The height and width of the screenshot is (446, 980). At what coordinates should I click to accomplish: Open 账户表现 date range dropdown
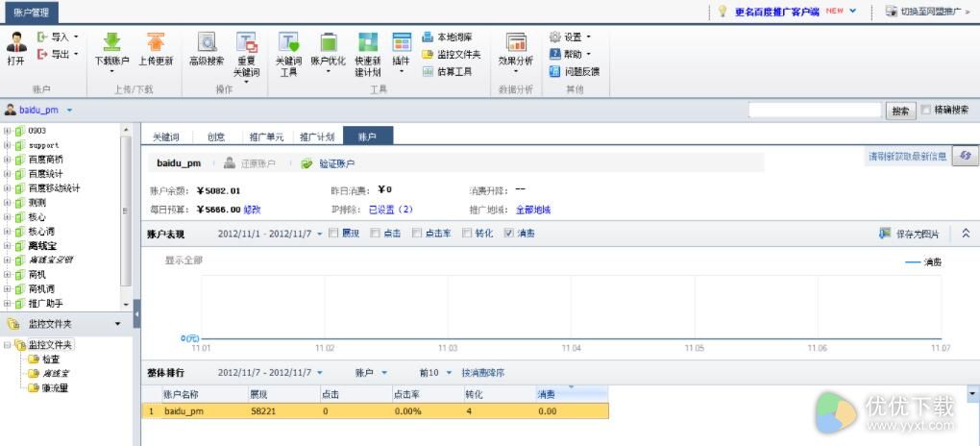point(320,234)
